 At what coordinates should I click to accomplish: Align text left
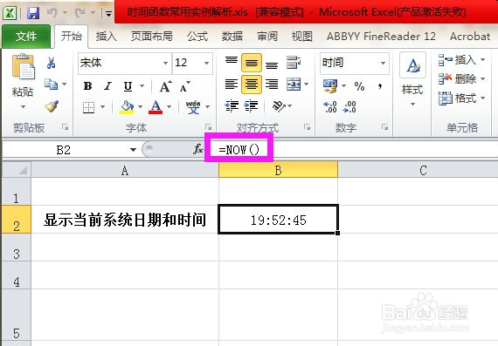[232, 85]
